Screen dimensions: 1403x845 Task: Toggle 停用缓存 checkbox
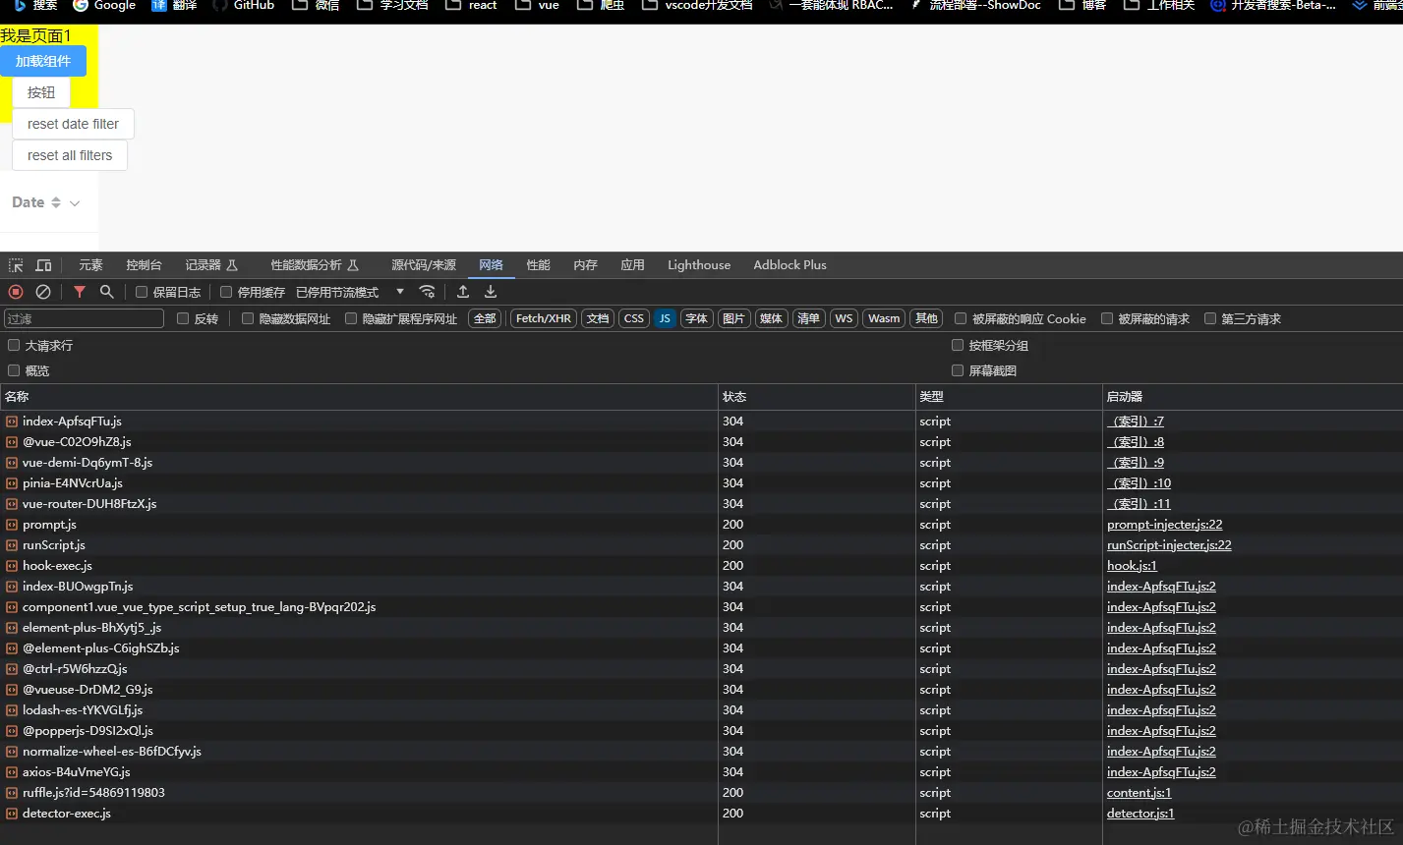pyautogui.click(x=226, y=292)
